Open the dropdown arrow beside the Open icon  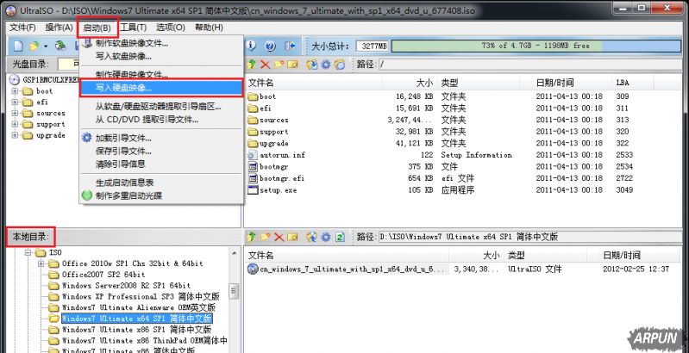[x=45, y=46]
